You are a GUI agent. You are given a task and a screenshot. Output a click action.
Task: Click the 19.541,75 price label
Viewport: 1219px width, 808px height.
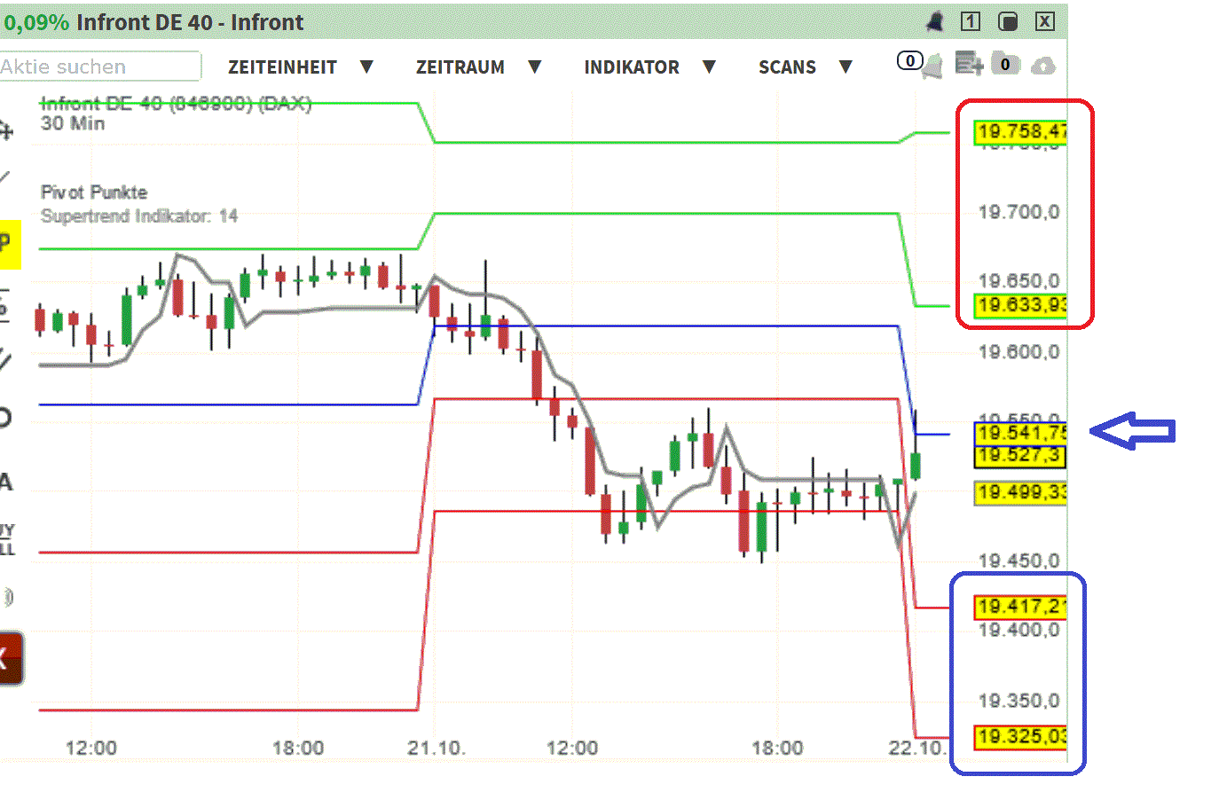(1020, 433)
